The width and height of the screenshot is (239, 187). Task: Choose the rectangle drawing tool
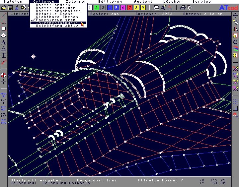(x=4, y=29)
